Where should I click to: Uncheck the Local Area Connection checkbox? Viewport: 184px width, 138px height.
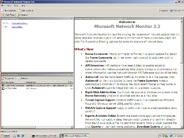[3, 85]
